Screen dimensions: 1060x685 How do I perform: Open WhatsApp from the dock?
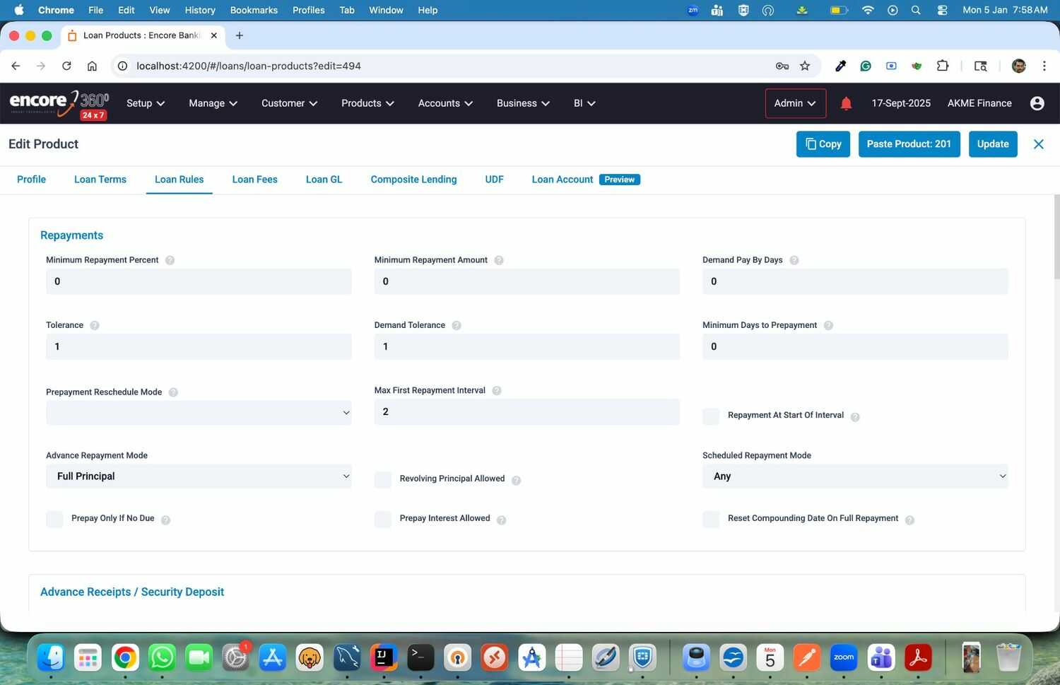click(x=162, y=657)
